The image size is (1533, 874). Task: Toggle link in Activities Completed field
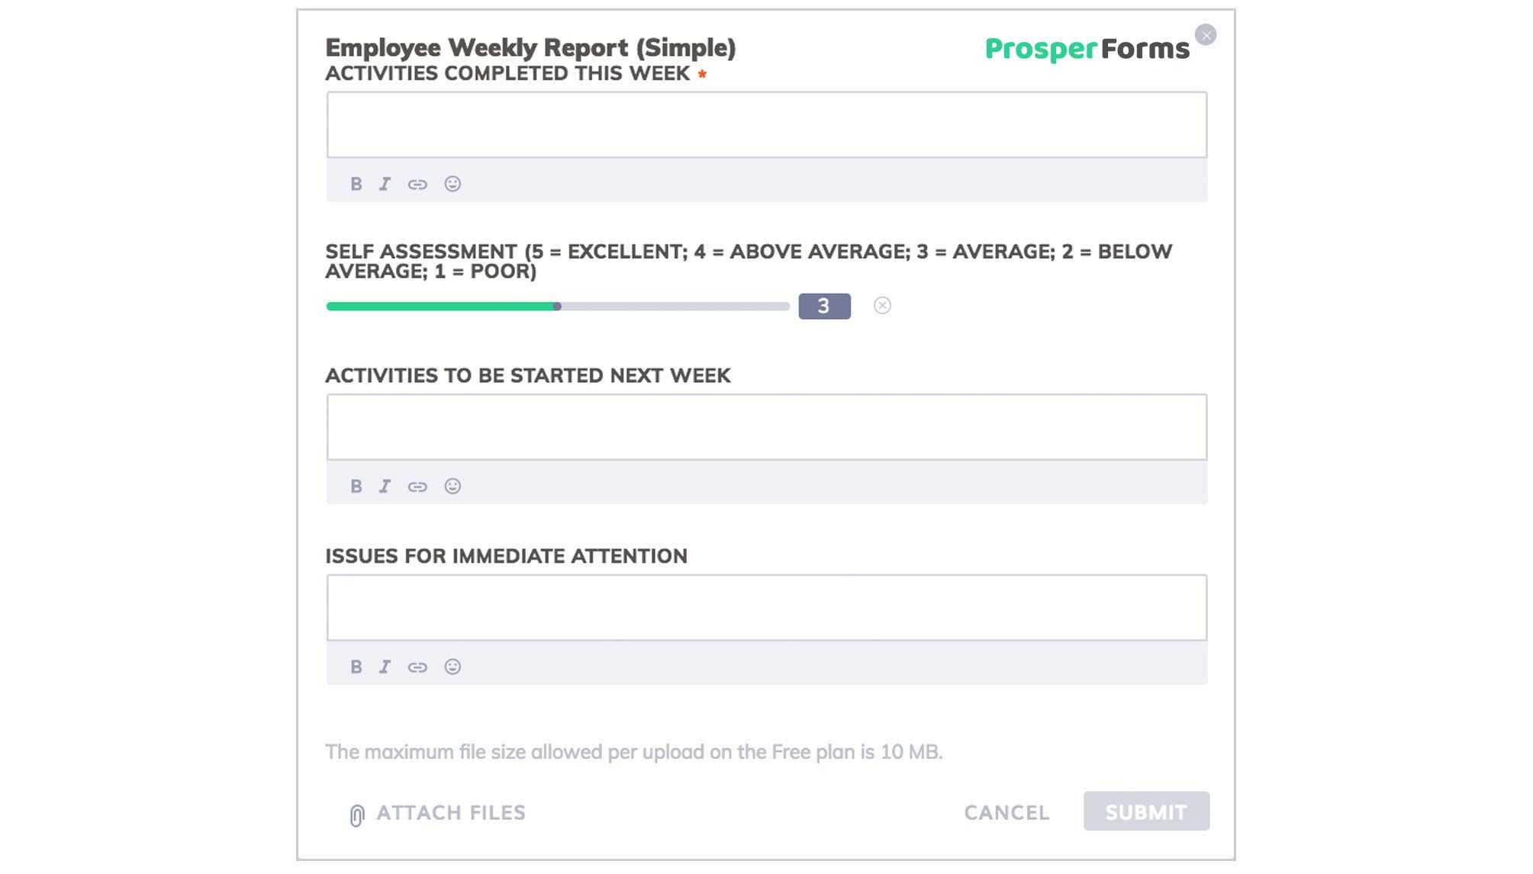tap(417, 183)
